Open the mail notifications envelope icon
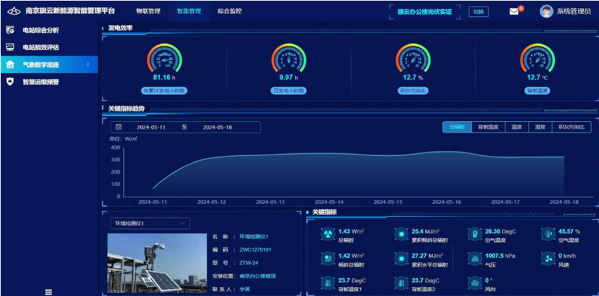 pos(515,11)
